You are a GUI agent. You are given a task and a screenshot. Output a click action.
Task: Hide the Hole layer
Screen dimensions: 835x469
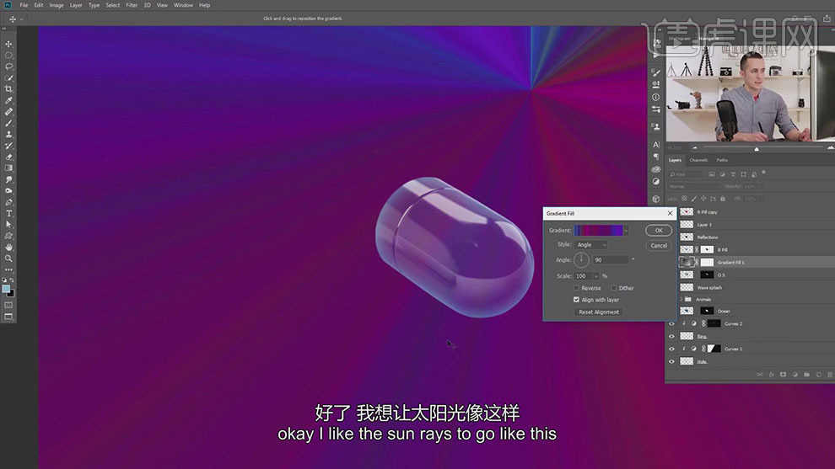[671, 361]
